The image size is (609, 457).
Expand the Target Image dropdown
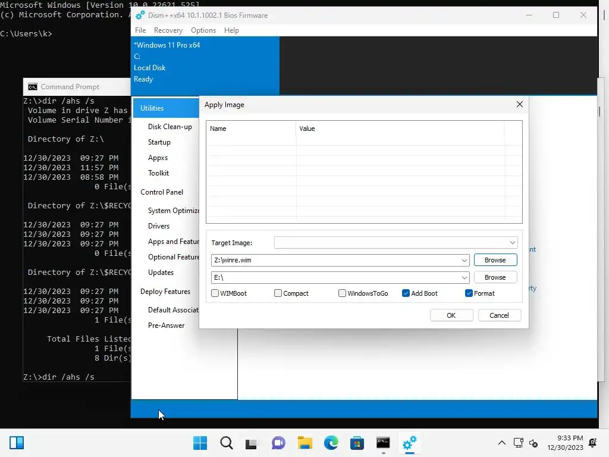512,243
